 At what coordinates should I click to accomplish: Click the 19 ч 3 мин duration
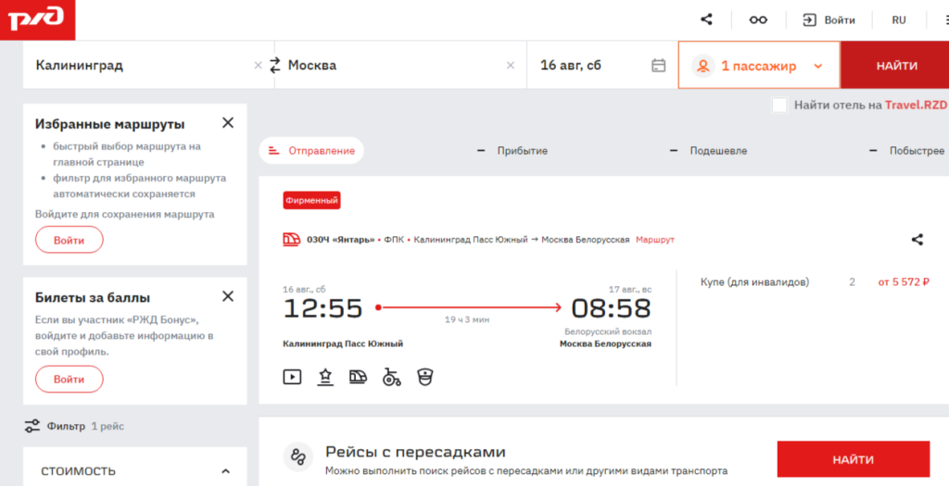pyautogui.click(x=467, y=319)
